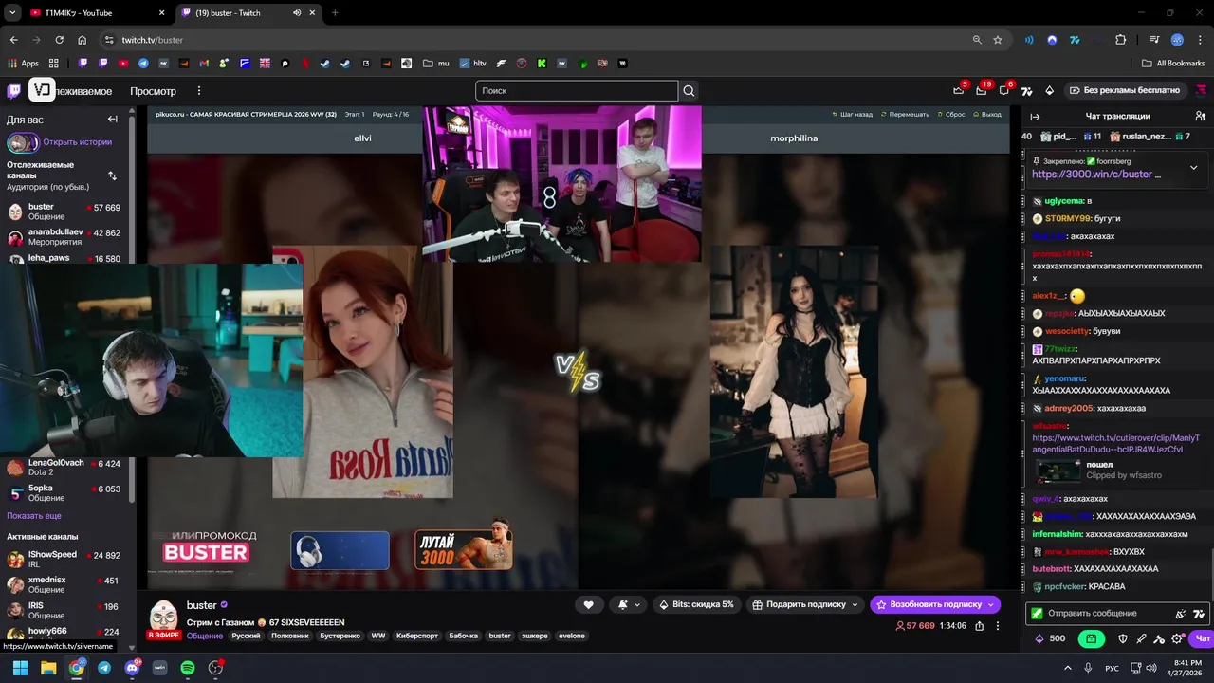Click the follow heart button

pyautogui.click(x=588, y=604)
